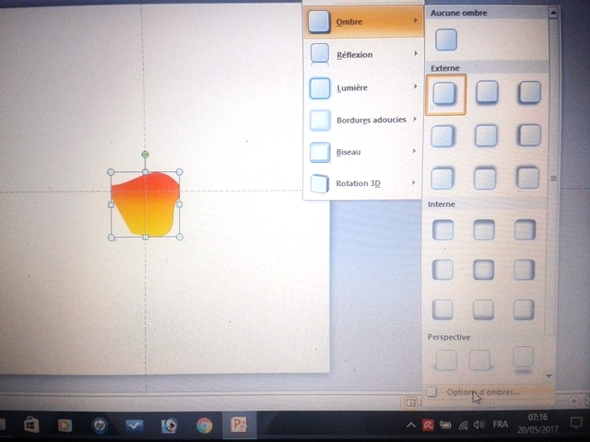This screenshot has height=442, width=590.
Task: Apply the first Interne shadow preset
Action: [443, 230]
